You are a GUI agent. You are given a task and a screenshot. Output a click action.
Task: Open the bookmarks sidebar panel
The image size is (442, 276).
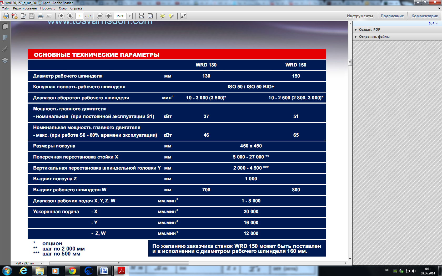pos(5,38)
